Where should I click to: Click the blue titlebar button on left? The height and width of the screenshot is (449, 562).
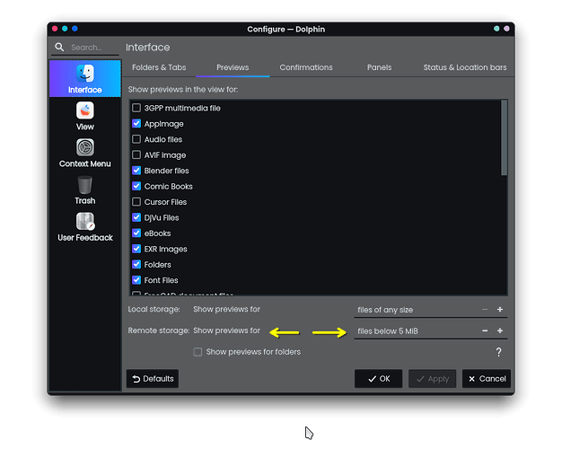(75, 29)
